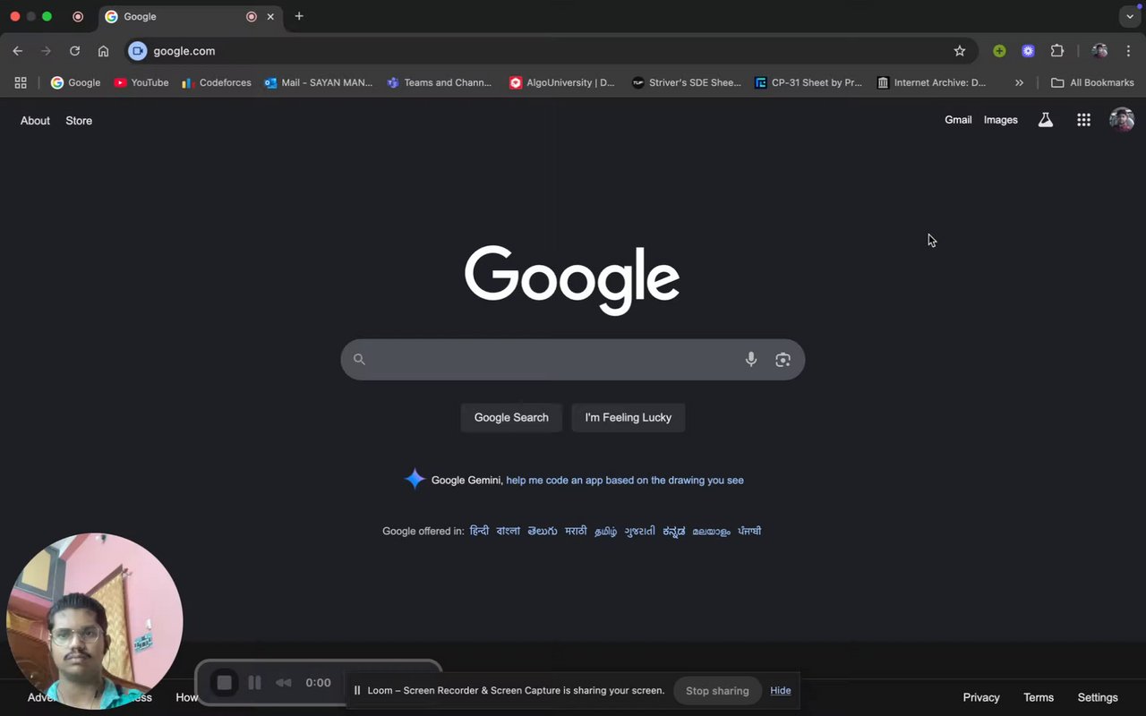This screenshot has height=716, width=1146.
Task: Click the Google Search button
Action: click(511, 417)
